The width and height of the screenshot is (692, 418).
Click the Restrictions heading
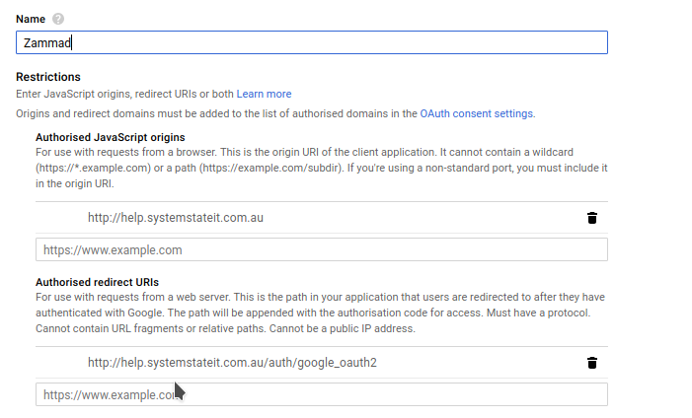[x=48, y=77]
